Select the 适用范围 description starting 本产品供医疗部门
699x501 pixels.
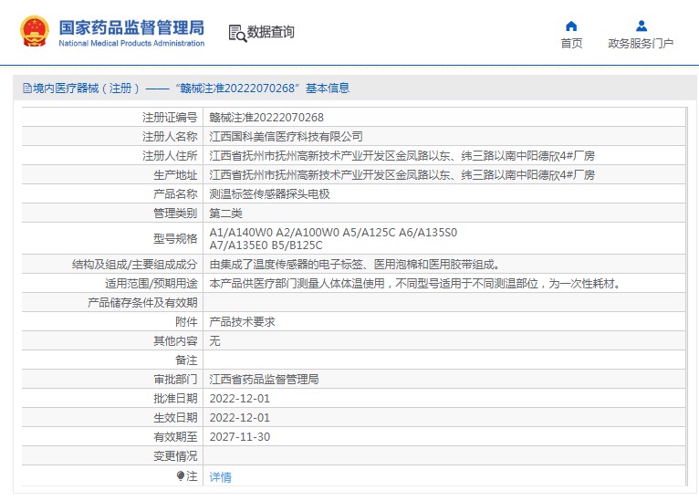point(415,284)
